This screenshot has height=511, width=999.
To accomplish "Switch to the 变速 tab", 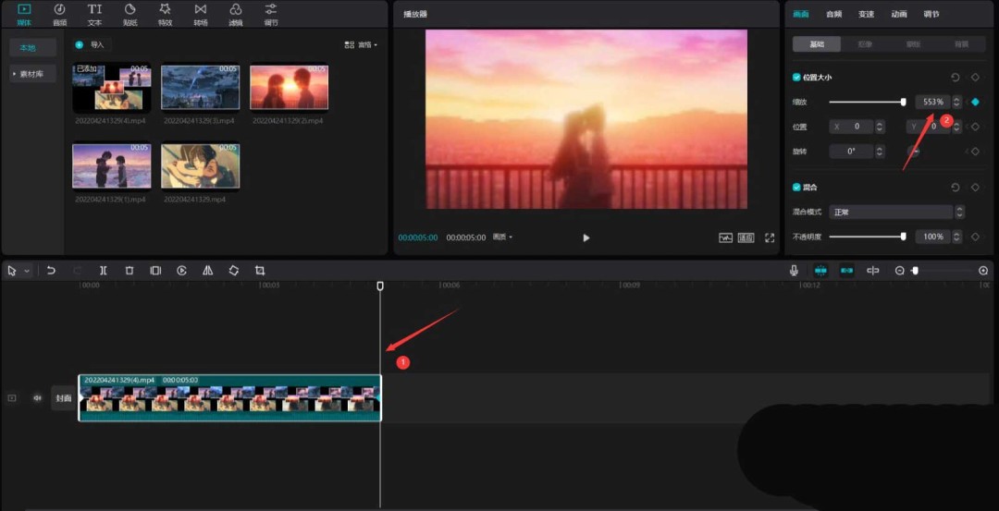I will coord(866,14).
